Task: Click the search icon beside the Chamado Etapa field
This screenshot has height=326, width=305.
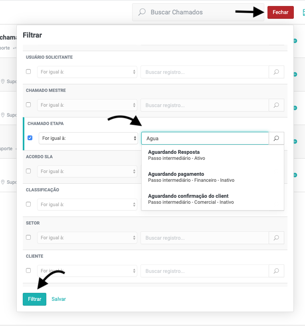Action: point(276,139)
